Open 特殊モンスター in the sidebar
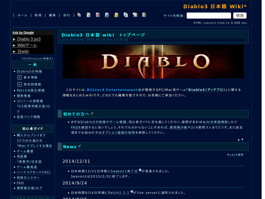 (28, 178)
